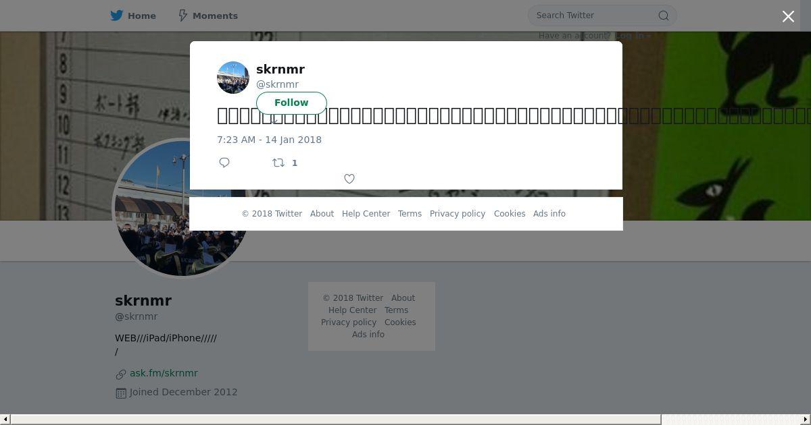Open Terms in the page footer box
The image size is (811, 425).
point(396,310)
